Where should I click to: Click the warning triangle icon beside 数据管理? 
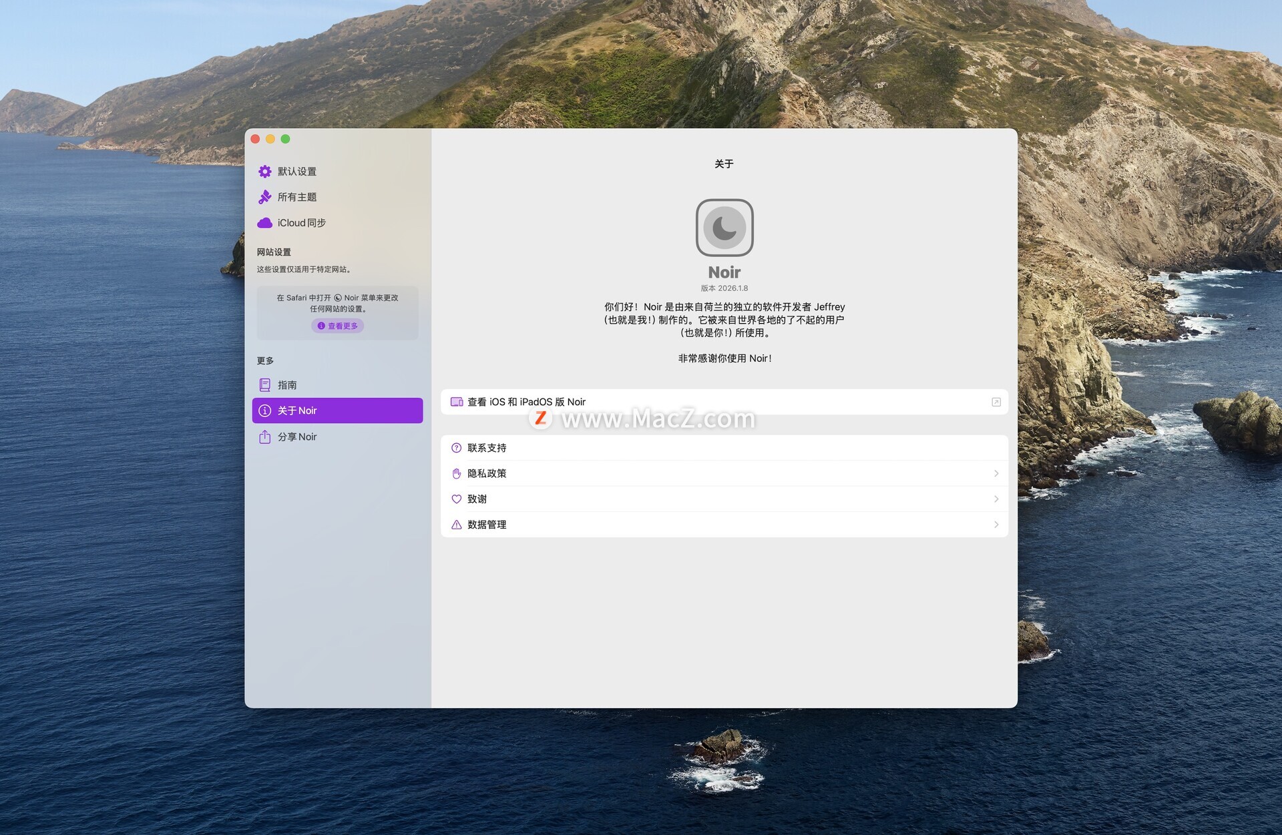[457, 525]
